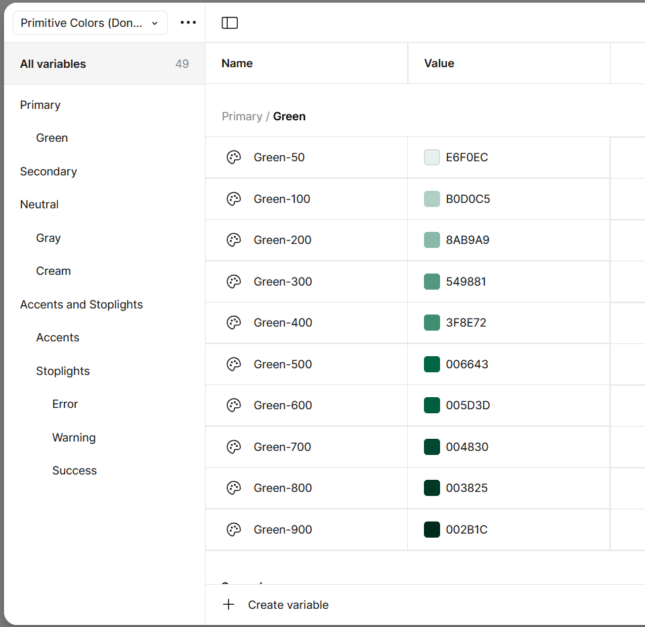
Task: Select the Primary group in sidebar
Action: (40, 105)
